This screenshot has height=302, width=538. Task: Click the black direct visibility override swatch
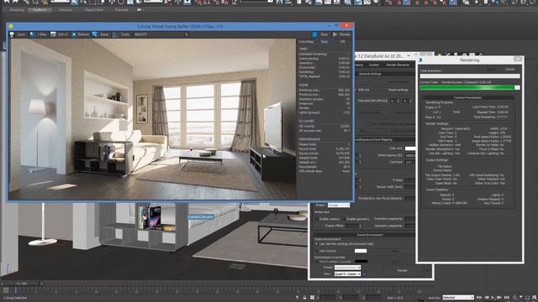[361, 262]
